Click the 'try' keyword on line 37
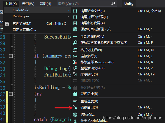The width and height of the screenshot is (165, 123). click(x=38, y=94)
